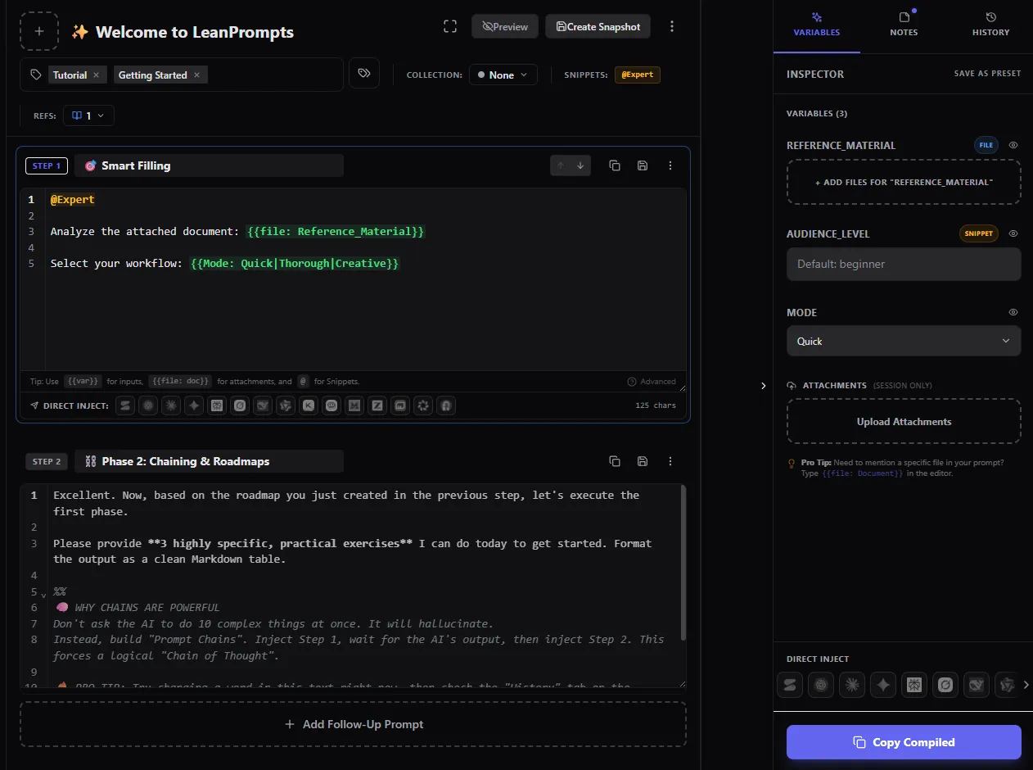Click the save icon on Step 2
Image resolution: width=1033 pixels, height=770 pixels.
(x=643, y=461)
